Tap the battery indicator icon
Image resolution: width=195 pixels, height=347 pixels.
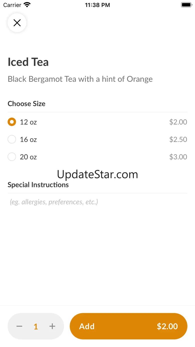tap(186, 5)
